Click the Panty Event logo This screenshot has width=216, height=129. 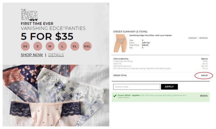point(29,15)
